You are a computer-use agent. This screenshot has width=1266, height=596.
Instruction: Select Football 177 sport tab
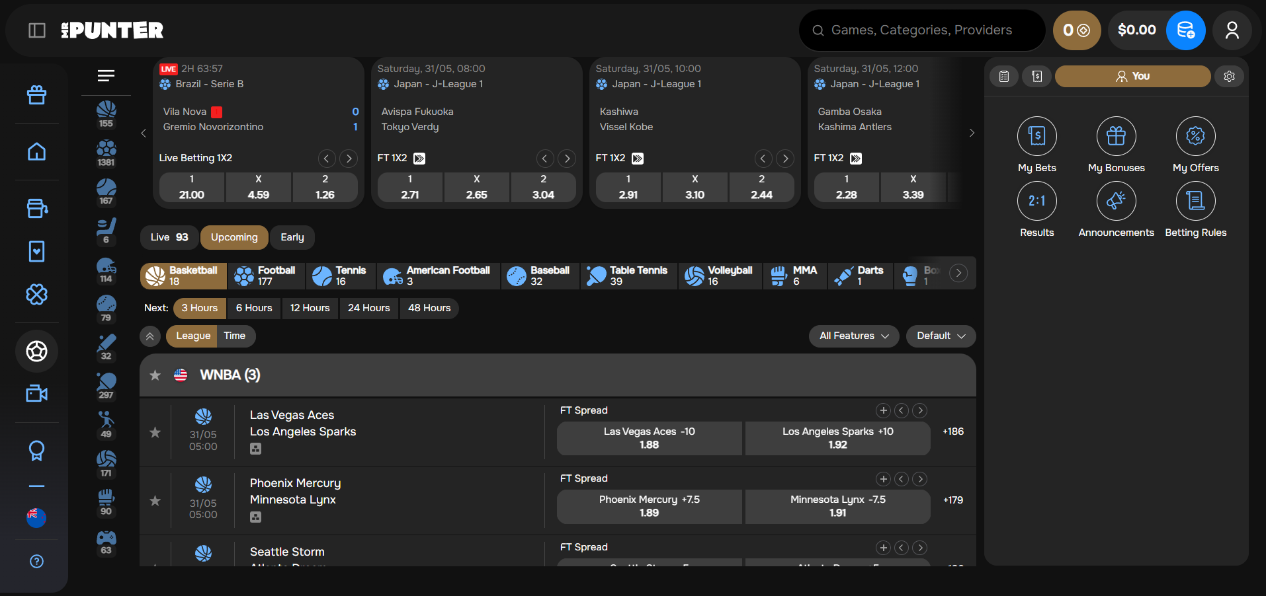click(x=267, y=276)
